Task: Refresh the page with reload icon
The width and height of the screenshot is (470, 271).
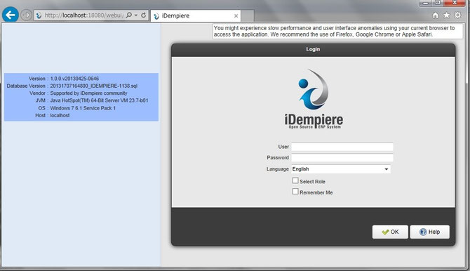Action: (x=144, y=15)
